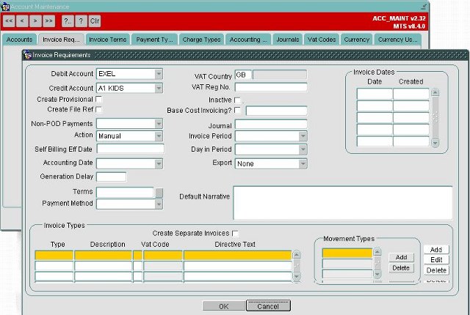Viewport: 470px width, 315px height.
Task: Check Create Separate Invoices box
Action: click(x=235, y=234)
